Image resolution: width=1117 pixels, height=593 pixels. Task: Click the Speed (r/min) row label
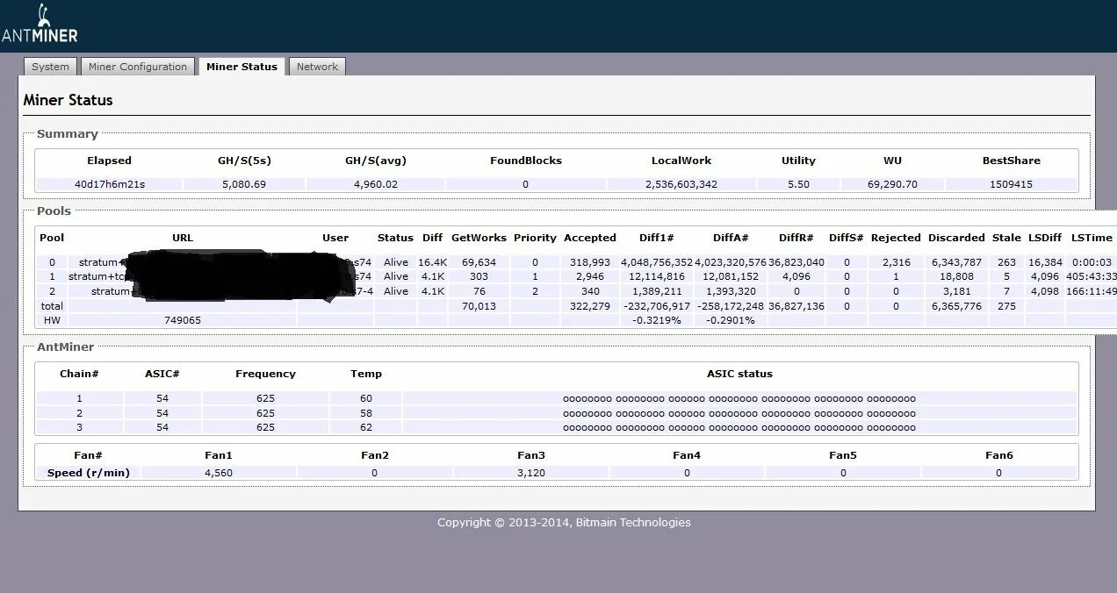click(88, 473)
